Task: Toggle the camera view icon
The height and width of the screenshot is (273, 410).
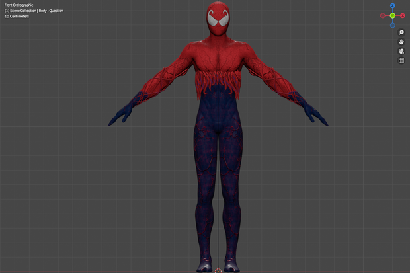Action: click(x=401, y=52)
